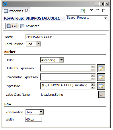Open expression editor for bucket Expression

(101, 86)
